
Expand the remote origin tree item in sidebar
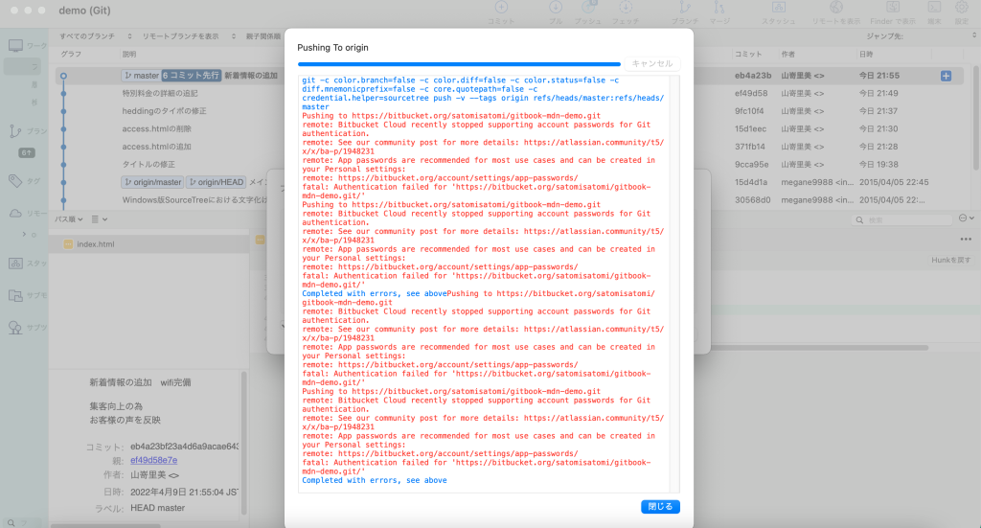(x=26, y=234)
